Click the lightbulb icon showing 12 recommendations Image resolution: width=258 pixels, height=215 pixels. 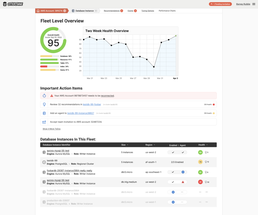click(x=206, y=162)
